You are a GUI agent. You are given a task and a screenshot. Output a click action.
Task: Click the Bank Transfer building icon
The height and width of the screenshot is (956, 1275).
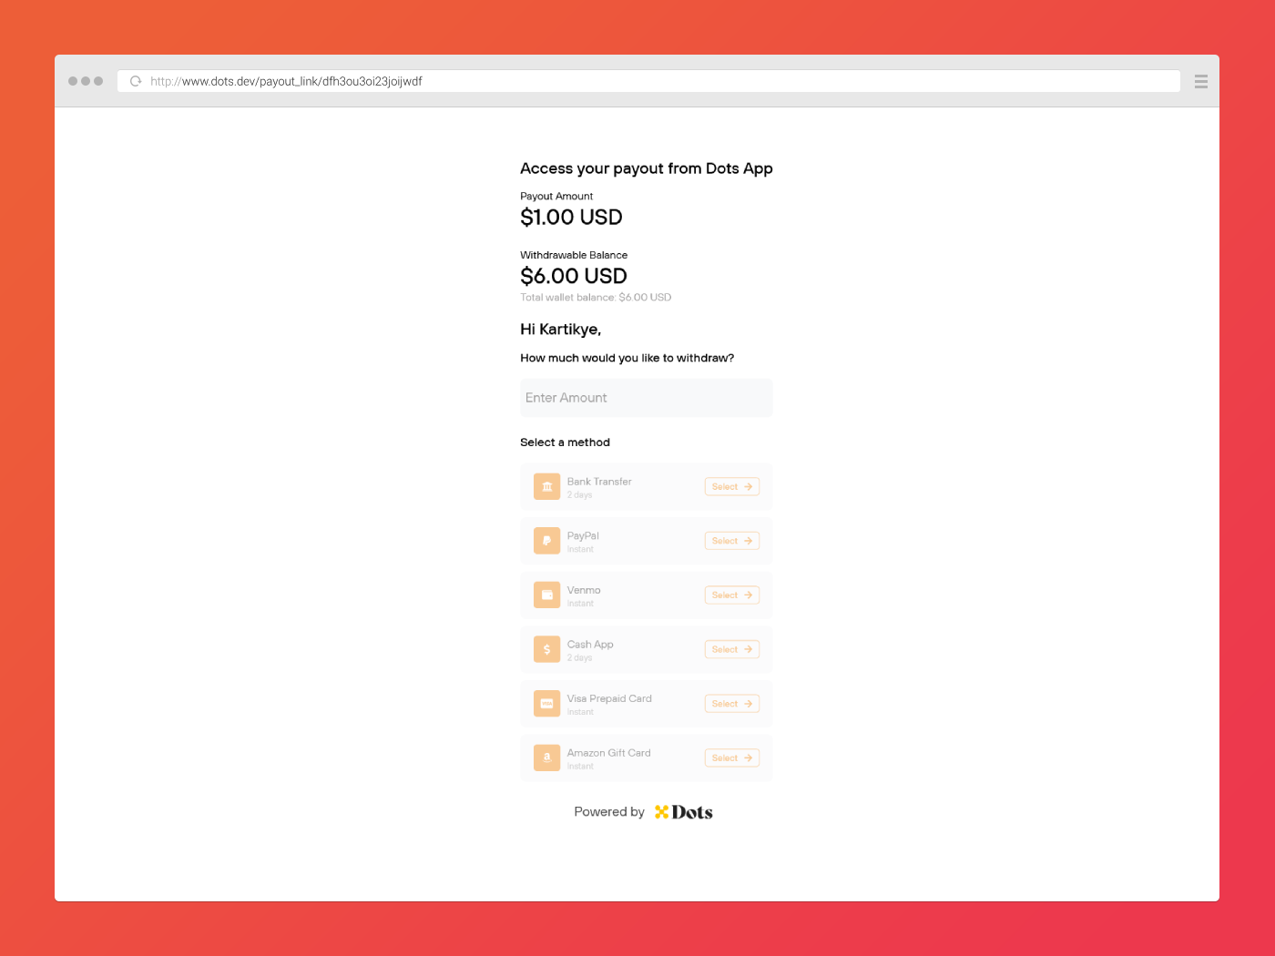[x=546, y=486]
